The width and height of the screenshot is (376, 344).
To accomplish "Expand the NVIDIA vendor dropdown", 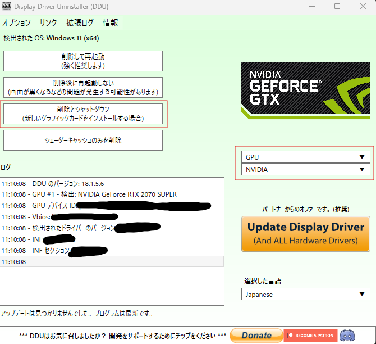I will [306, 170].
